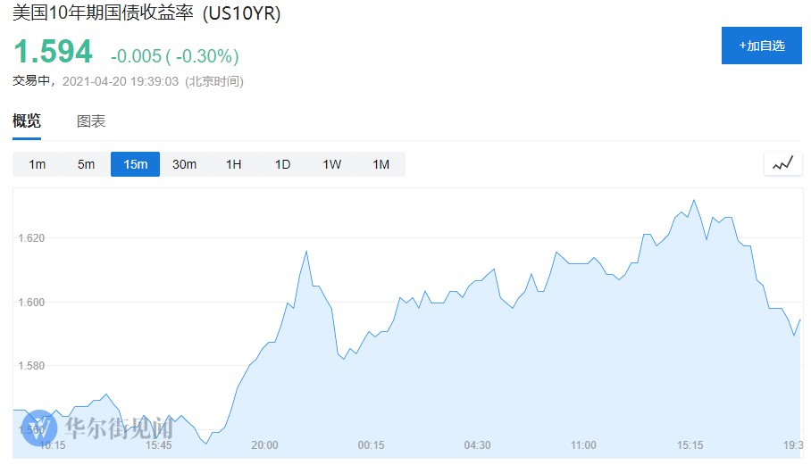Pick the monthly 1M chart
Image resolution: width=811 pixels, height=465 pixels.
click(380, 164)
